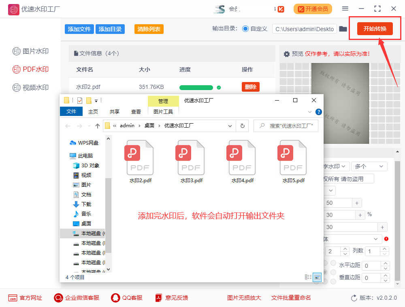Go up one folder with the up arrow
The image size is (405, 307).
click(97, 126)
